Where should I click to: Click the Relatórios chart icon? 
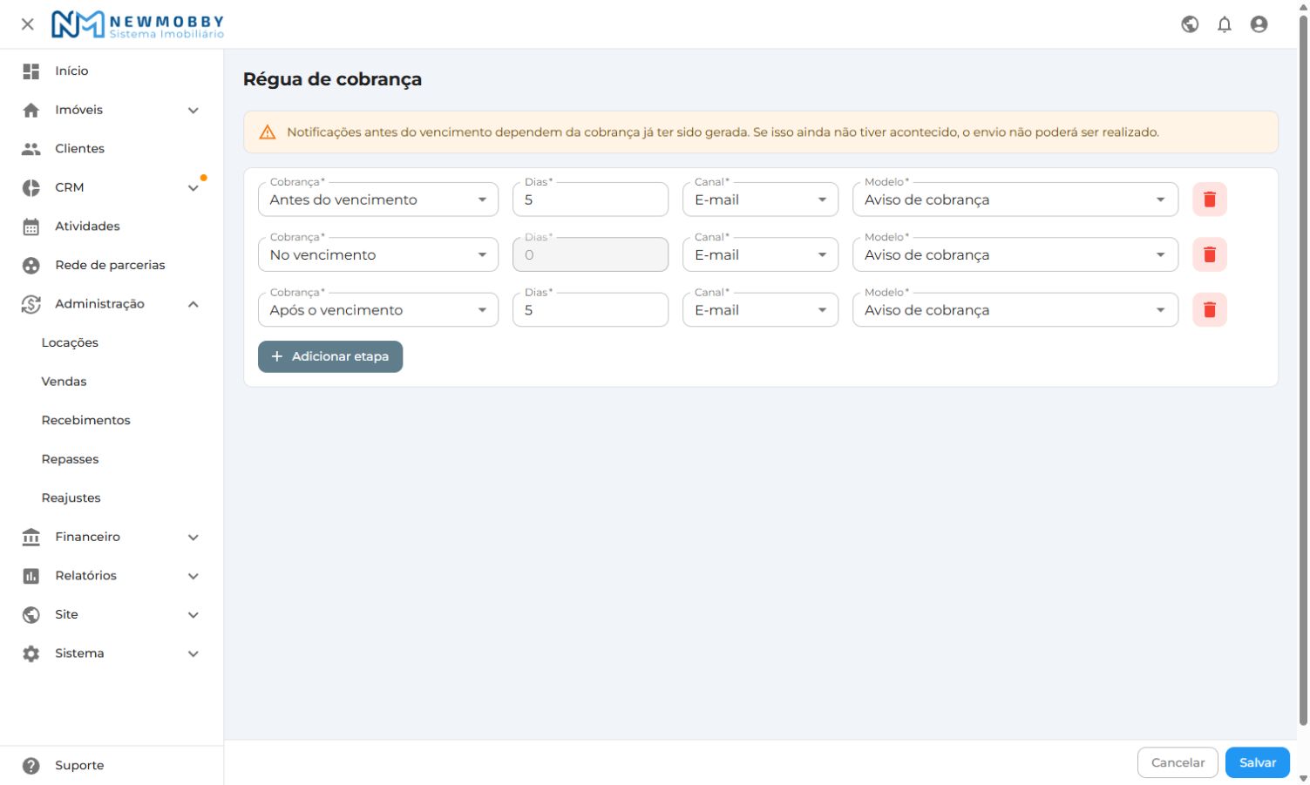point(31,576)
